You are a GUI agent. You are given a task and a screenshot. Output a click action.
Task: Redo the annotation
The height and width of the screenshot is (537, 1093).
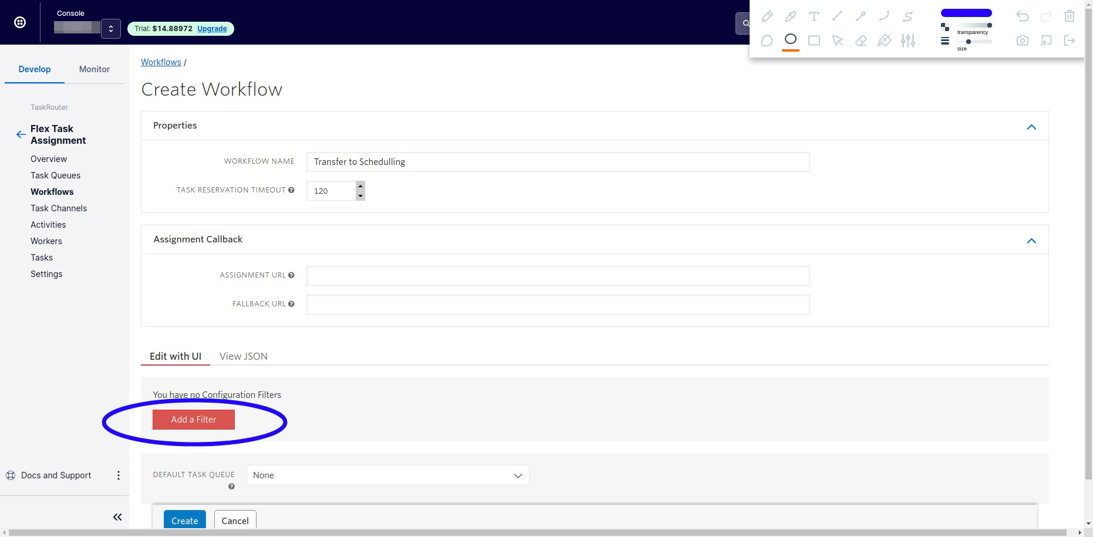1046,16
